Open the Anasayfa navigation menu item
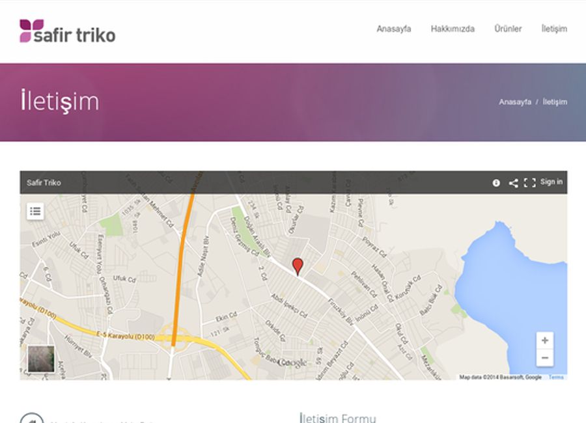The height and width of the screenshot is (423, 586). click(x=393, y=29)
